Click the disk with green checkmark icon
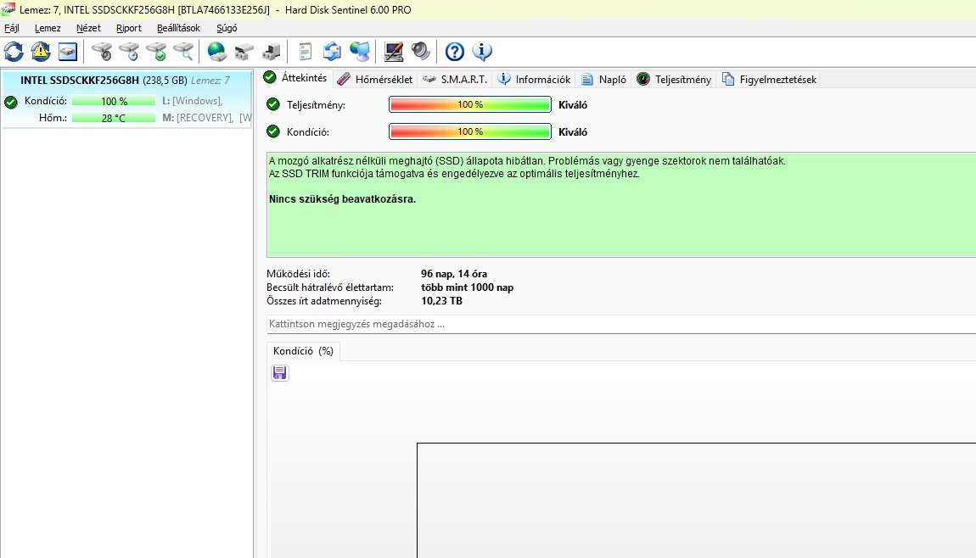This screenshot has height=558, width=976. 156,52
